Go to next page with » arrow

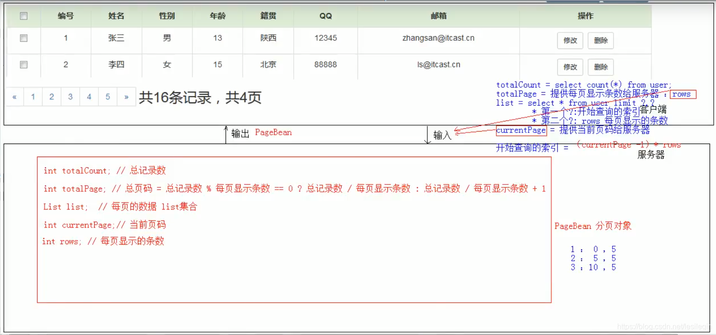126,97
